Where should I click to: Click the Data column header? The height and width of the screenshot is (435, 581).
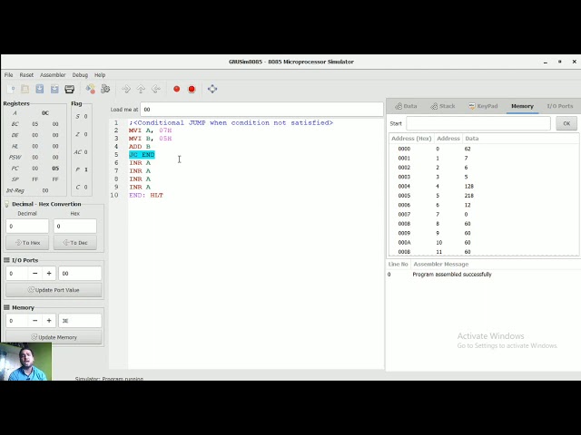pyautogui.click(x=472, y=139)
